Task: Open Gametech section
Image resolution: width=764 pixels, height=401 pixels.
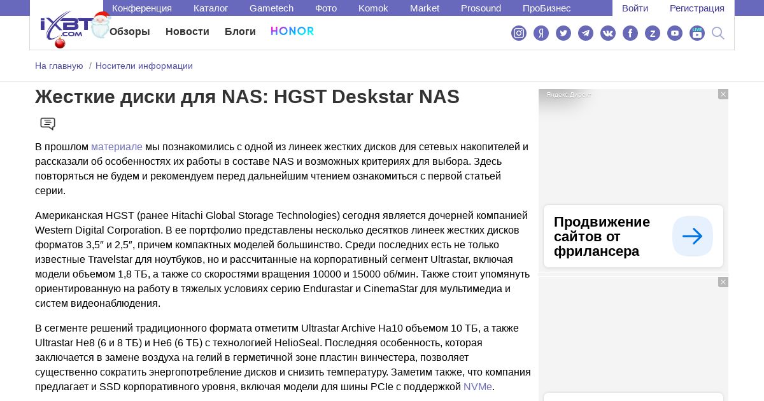Action: 272,8
